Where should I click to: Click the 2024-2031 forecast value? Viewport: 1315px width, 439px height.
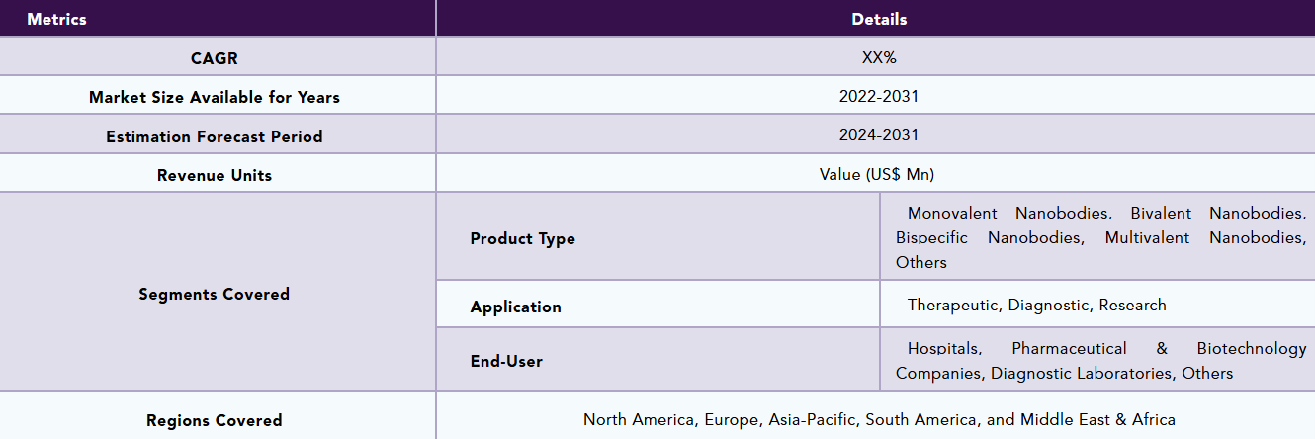click(x=878, y=135)
